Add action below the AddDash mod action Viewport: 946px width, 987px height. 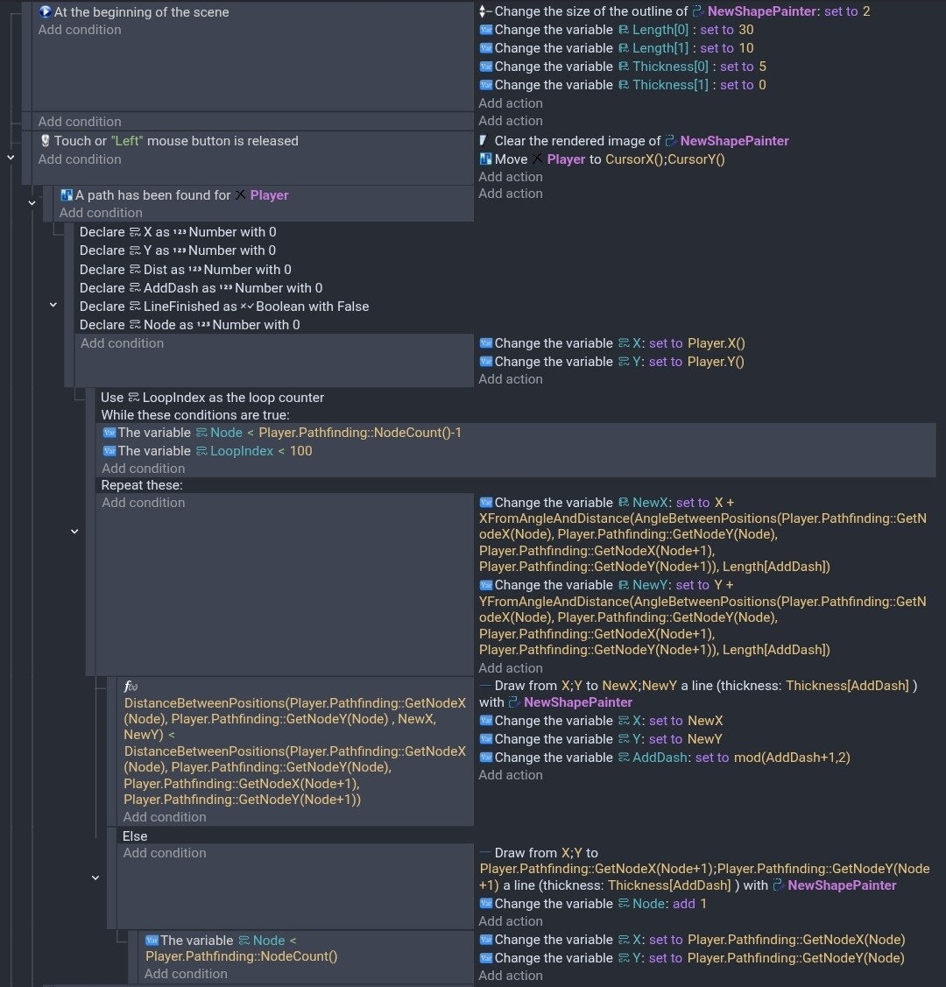pyautogui.click(x=511, y=775)
